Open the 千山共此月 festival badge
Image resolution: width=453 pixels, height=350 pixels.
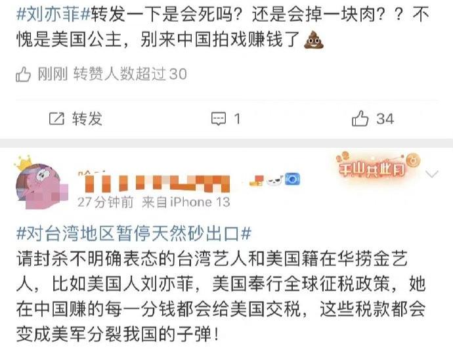coord(378,165)
